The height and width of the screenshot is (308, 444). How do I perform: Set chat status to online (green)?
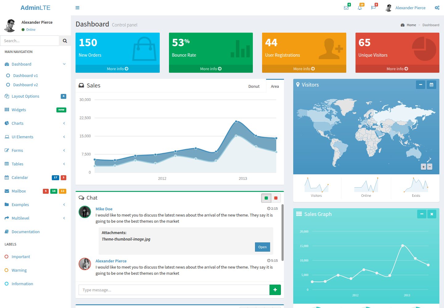point(266,198)
